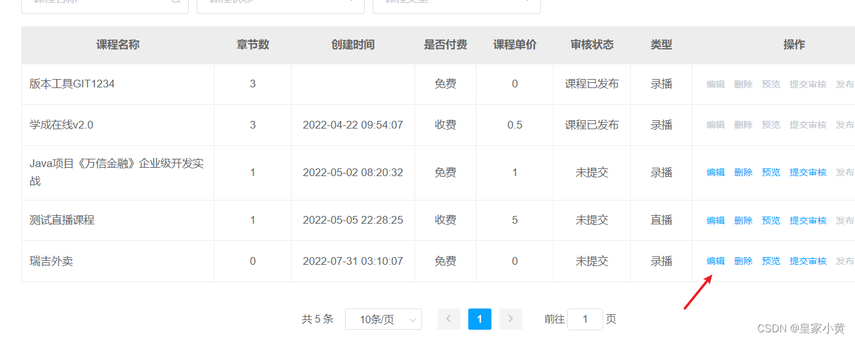Click 未提交 status in 测试直播课程 row
The width and height of the screenshot is (855, 340).
tap(592, 220)
